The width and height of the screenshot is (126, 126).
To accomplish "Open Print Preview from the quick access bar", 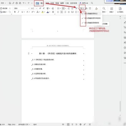I will [x=20, y=3].
